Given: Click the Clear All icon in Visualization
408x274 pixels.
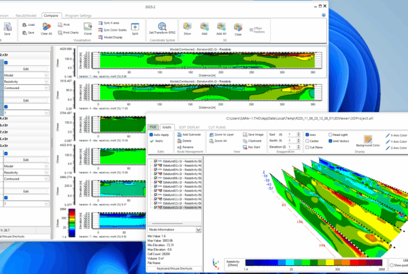Looking at the screenshot, I should pyautogui.click(x=46, y=27).
